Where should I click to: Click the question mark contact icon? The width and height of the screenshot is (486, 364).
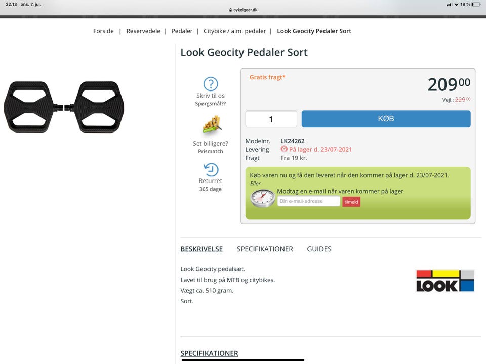(x=211, y=84)
